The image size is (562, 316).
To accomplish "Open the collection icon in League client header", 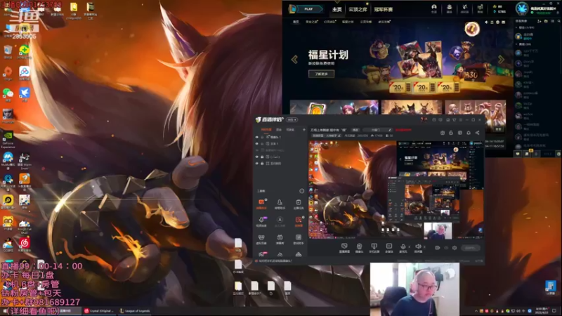I will [x=449, y=7].
